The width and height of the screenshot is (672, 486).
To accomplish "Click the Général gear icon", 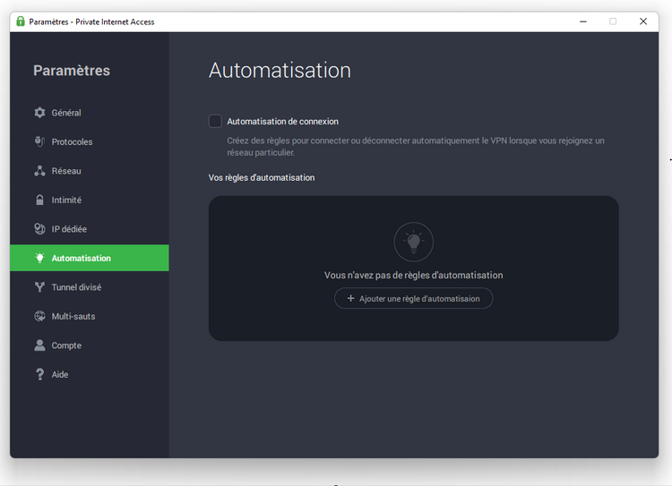I will 39,113.
